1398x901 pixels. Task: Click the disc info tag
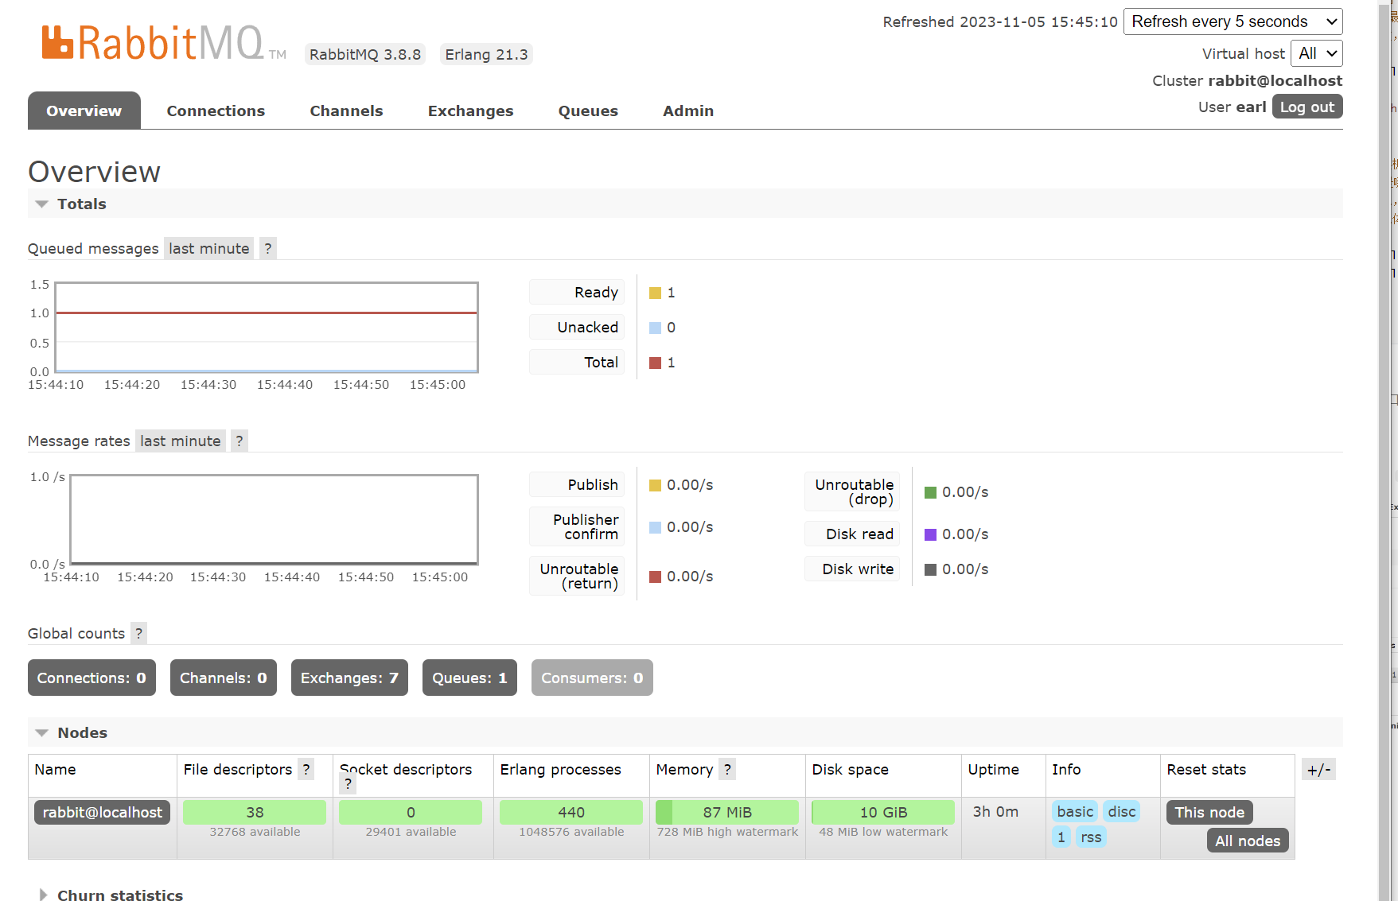(1122, 811)
